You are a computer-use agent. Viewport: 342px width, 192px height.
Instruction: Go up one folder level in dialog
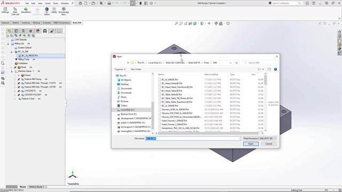[128, 63]
